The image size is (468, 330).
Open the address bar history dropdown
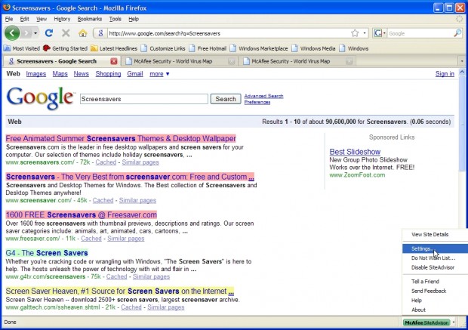(365, 33)
